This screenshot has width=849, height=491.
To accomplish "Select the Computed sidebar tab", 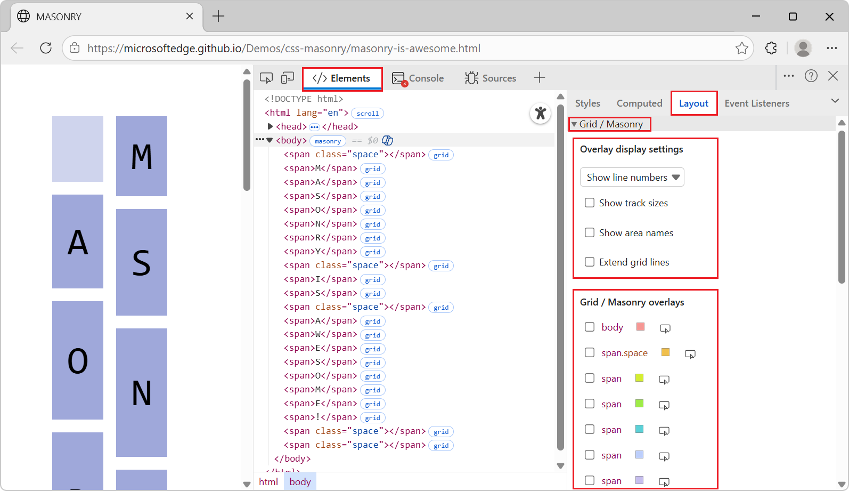I will click(639, 103).
